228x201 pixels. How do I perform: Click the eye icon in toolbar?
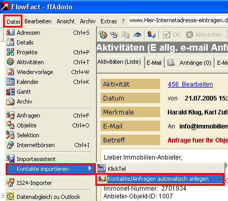click(137, 35)
